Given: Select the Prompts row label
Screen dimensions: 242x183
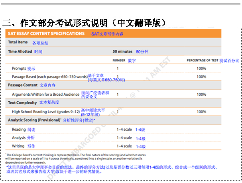Looking at the screenshot, I should point(19,69).
